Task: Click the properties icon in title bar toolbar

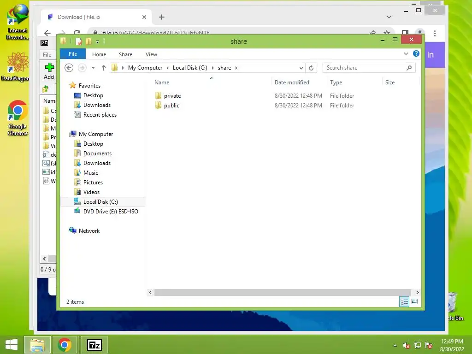Action: (78, 41)
